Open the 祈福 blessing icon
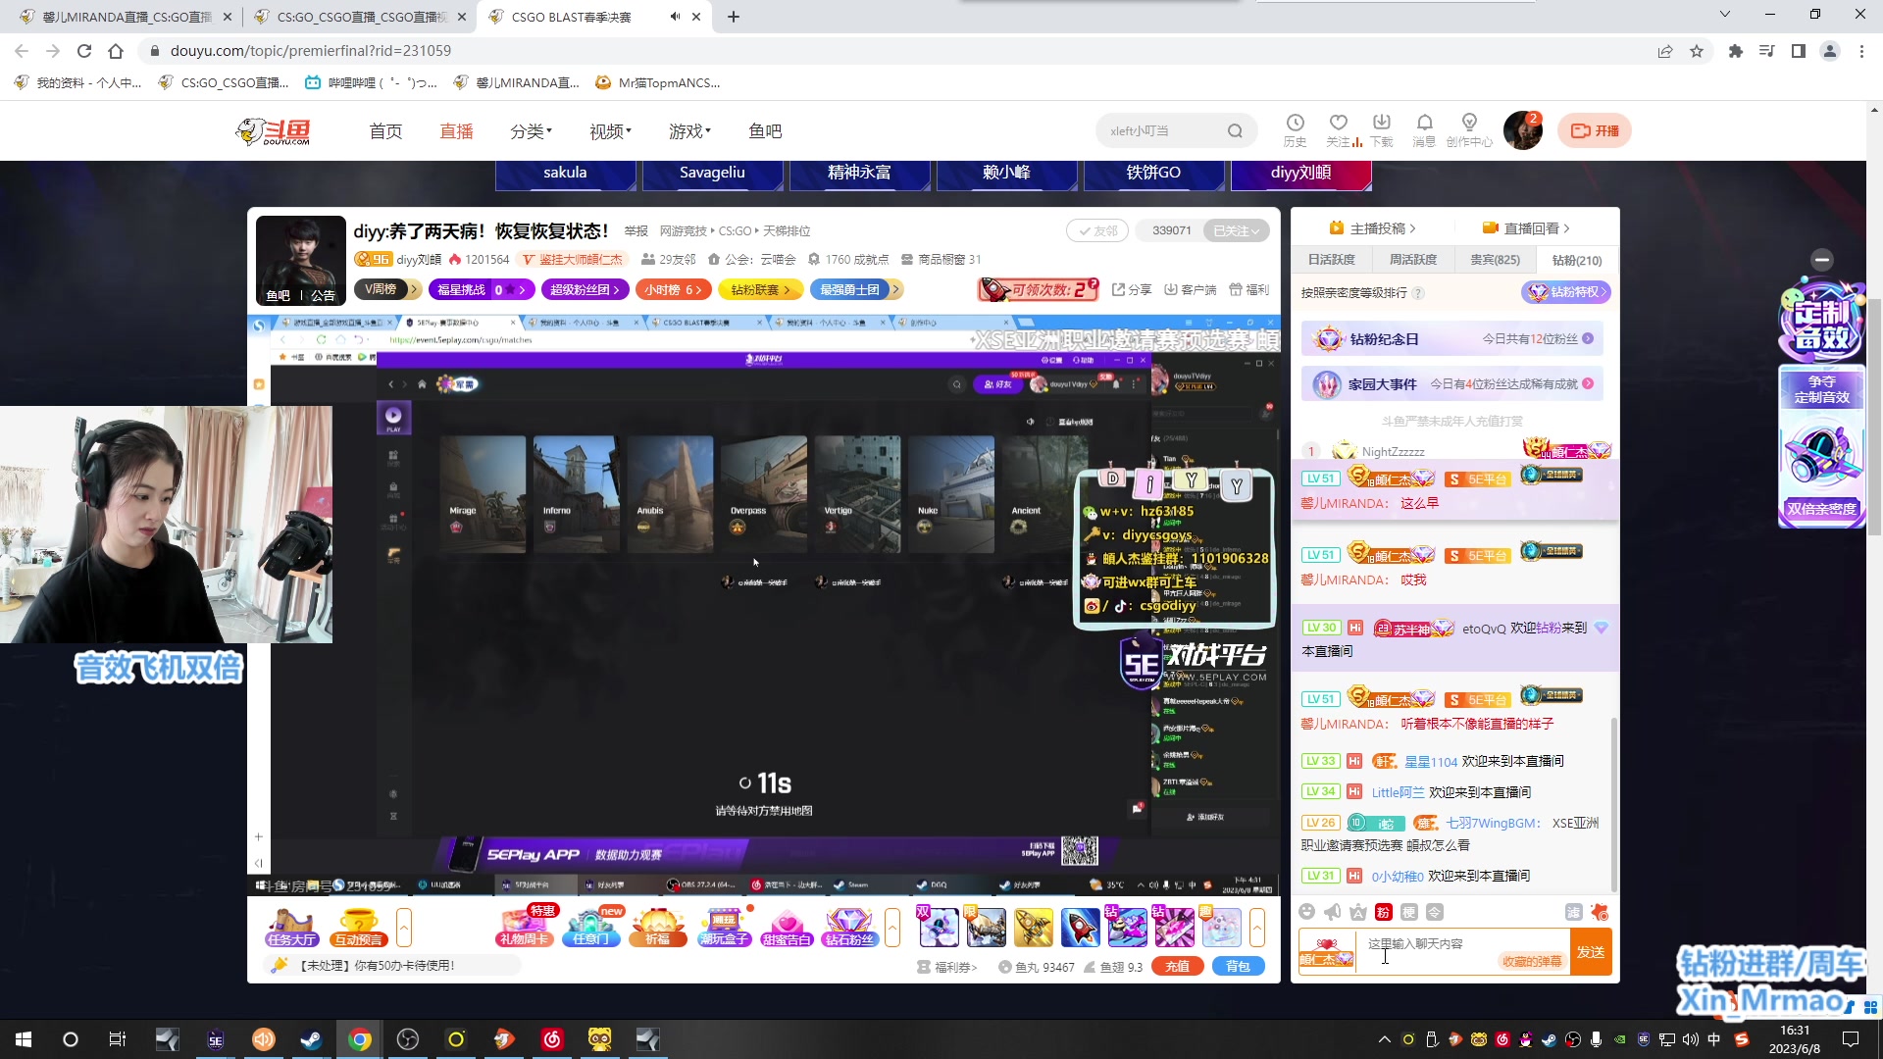 point(657,927)
